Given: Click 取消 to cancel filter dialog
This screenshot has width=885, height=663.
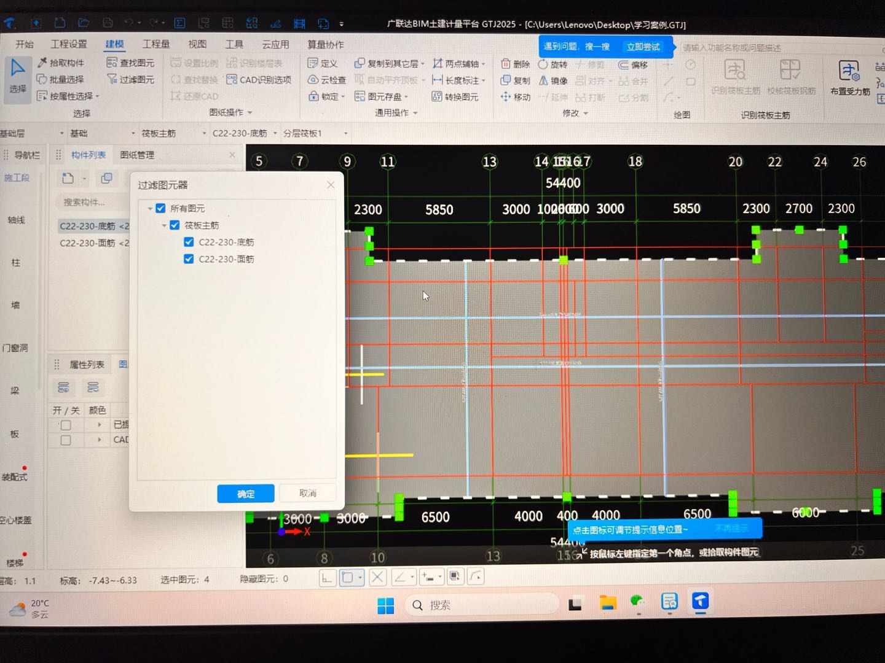Looking at the screenshot, I should tap(308, 493).
